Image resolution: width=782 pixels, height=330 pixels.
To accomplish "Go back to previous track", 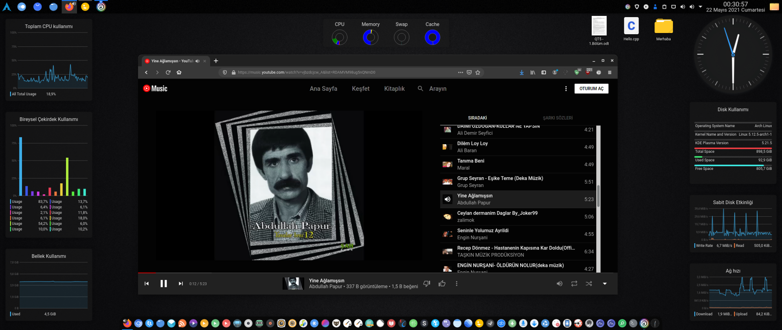I will [x=147, y=284].
